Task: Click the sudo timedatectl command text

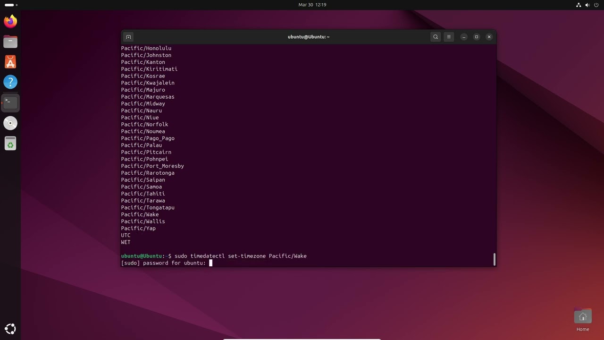Action: (x=241, y=256)
